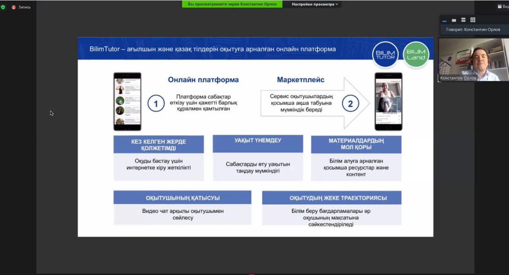Click the BILIM TUTOR logo on the slide

pyautogui.click(x=385, y=55)
